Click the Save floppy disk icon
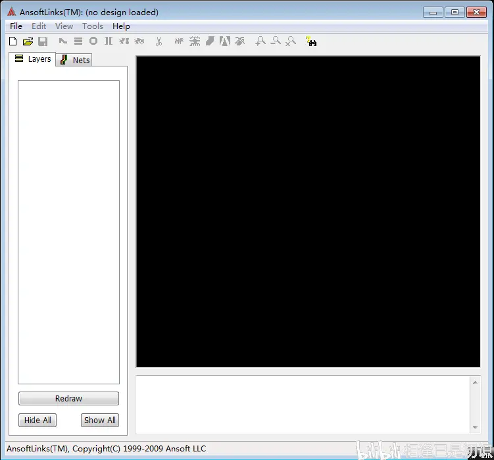This screenshot has height=460, width=494. 43,41
